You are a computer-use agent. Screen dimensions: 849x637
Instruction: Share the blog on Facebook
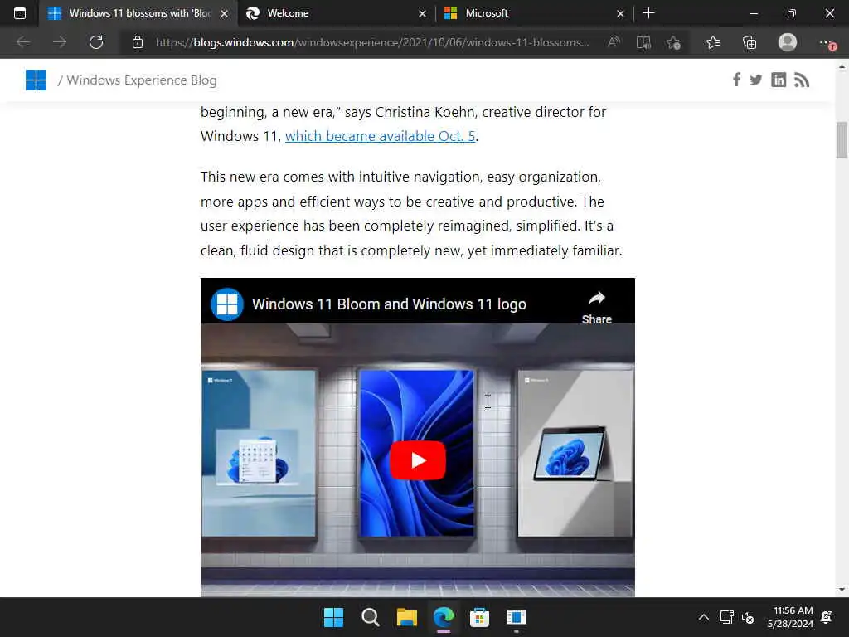(x=736, y=80)
